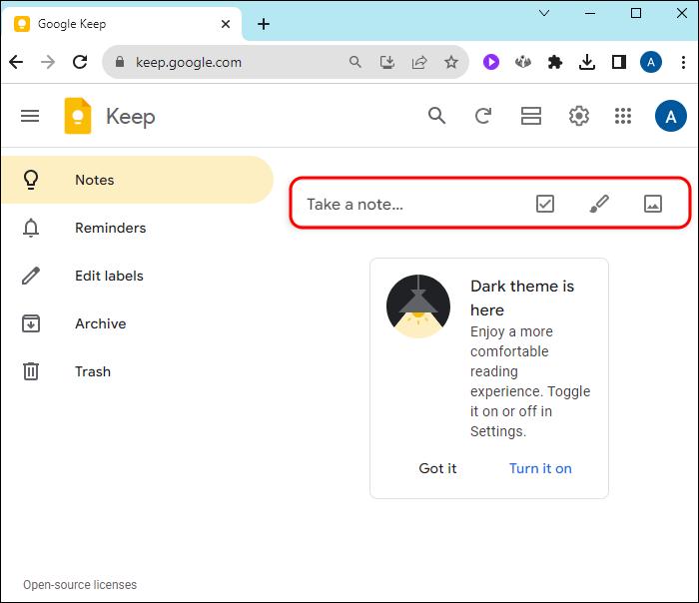
Task: Refresh notes with the Keep refresh icon
Action: click(483, 116)
